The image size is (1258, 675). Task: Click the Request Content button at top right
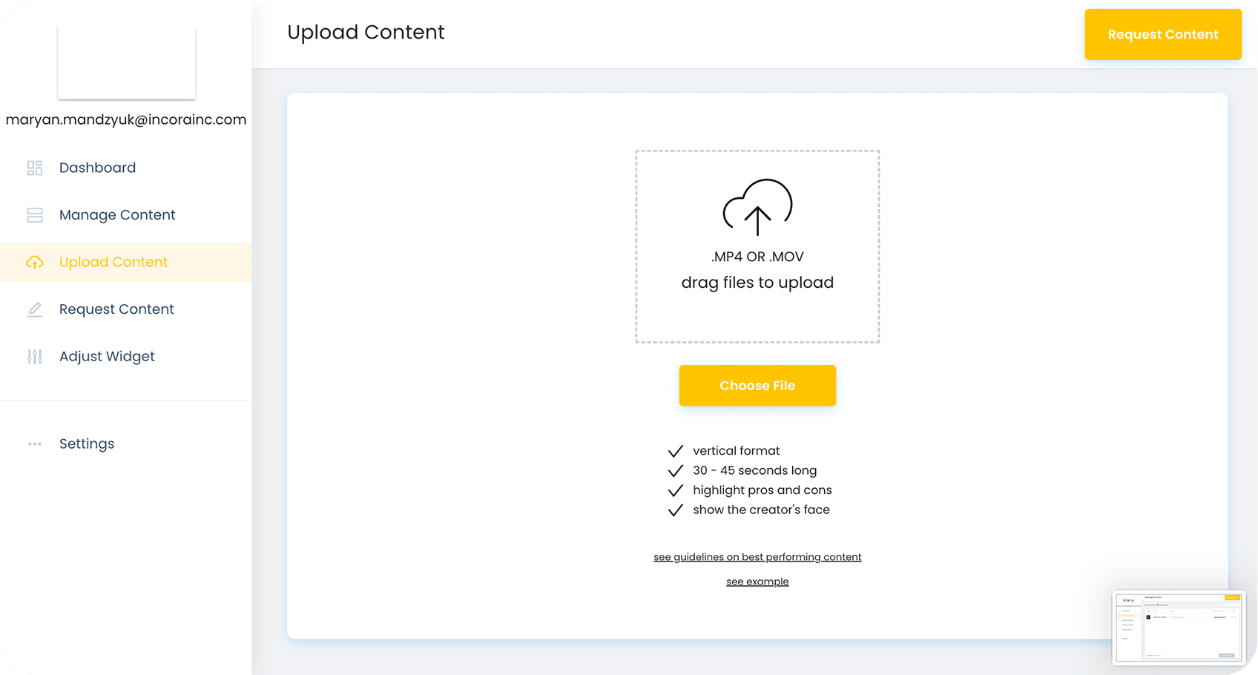click(1162, 35)
